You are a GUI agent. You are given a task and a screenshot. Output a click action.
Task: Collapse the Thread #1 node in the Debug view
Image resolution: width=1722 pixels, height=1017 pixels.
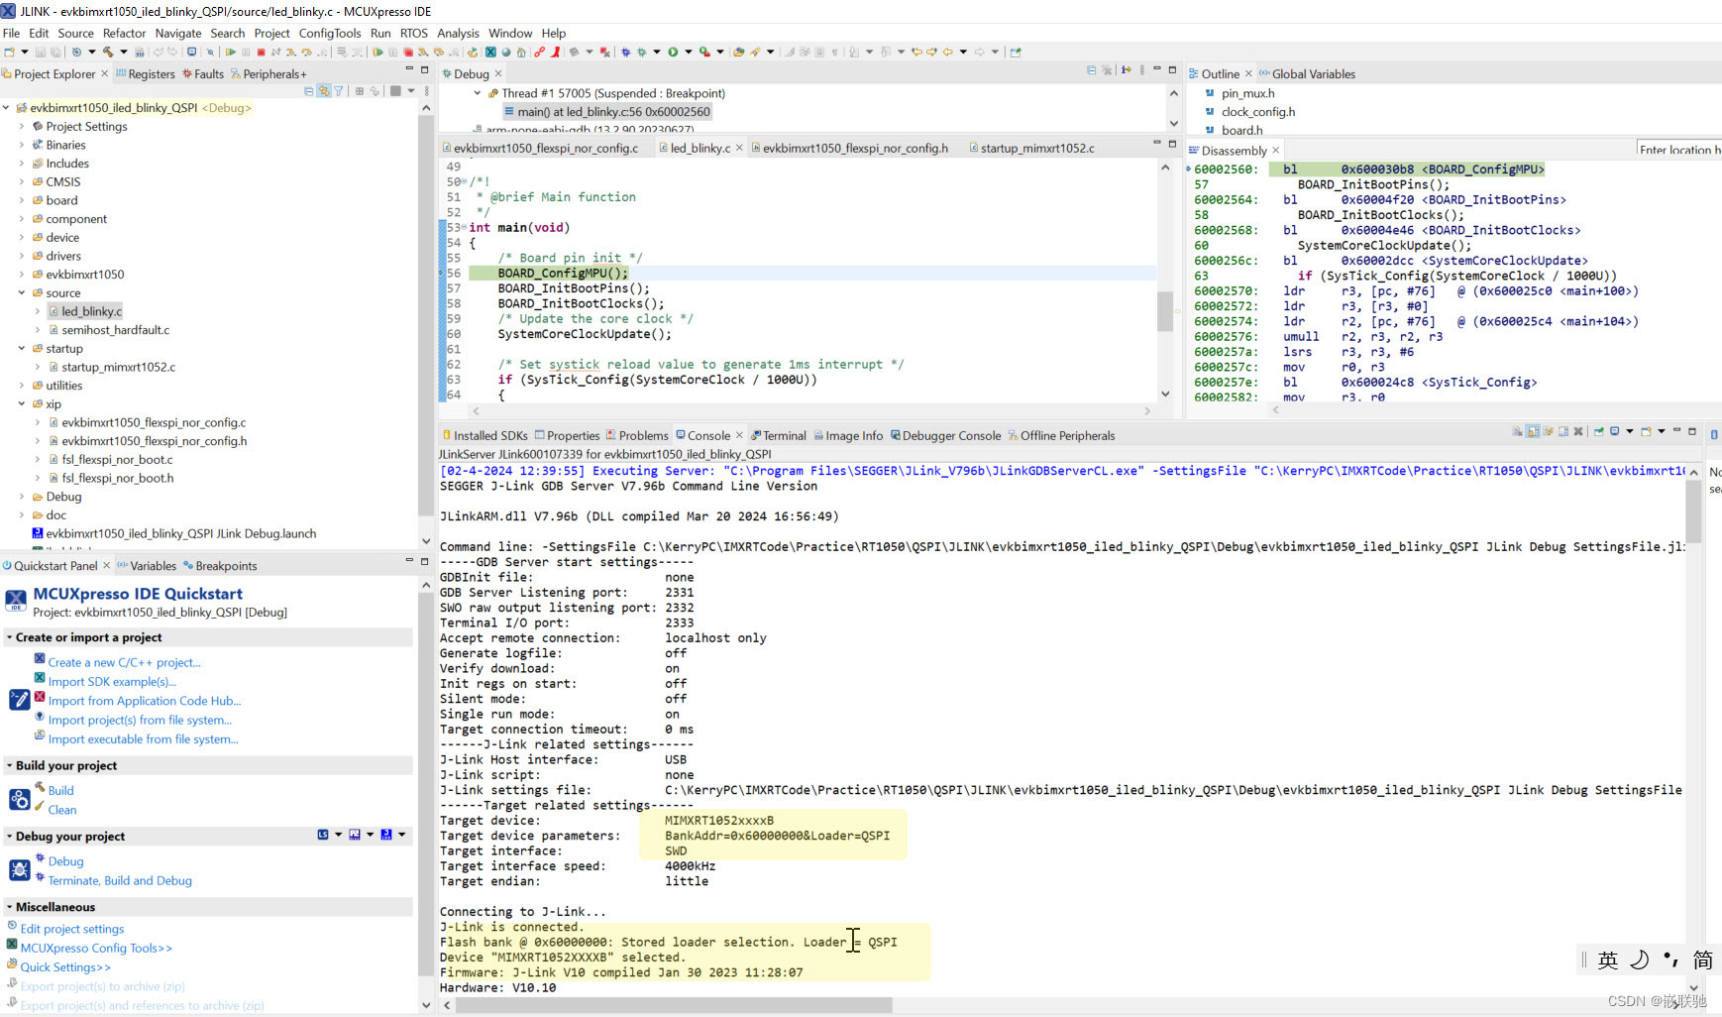pos(478,93)
